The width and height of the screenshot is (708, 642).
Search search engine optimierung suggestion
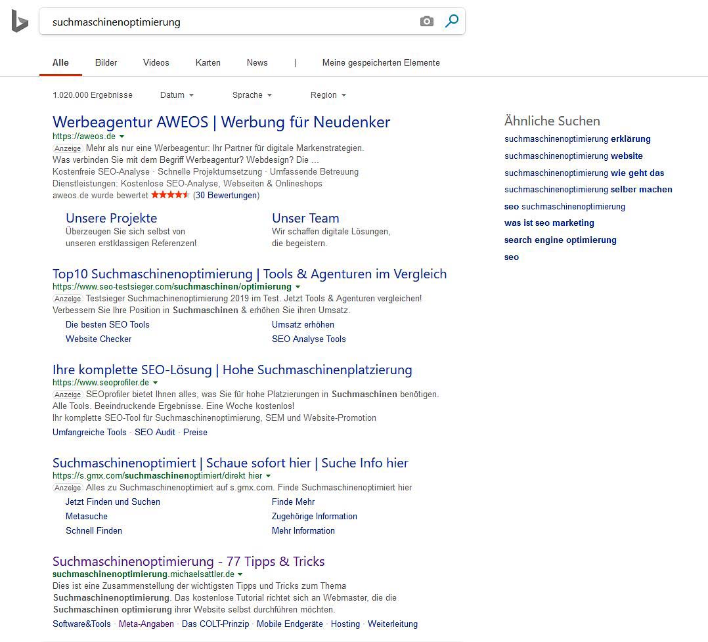click(x=560, y=240)
